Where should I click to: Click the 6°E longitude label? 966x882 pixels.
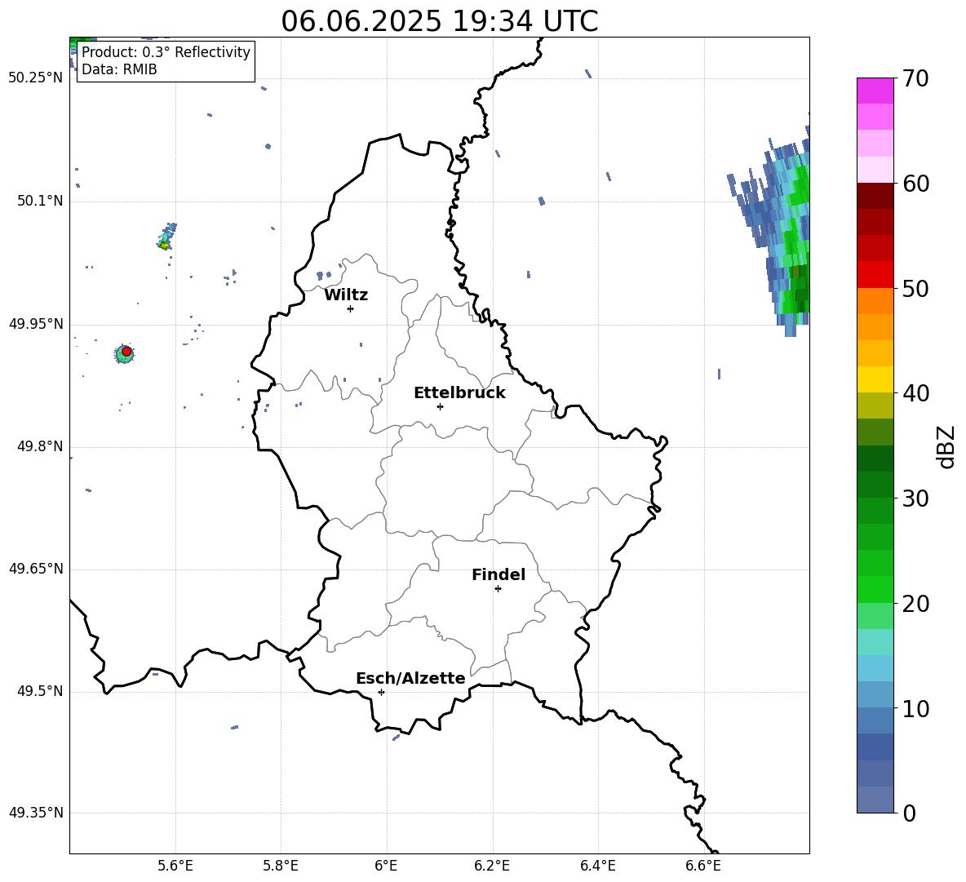coord(386,866)
